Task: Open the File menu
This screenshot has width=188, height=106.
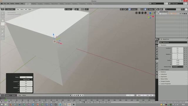Action: (x=5, y=4)
